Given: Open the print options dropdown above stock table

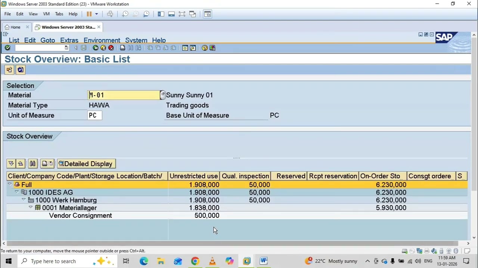Looking at the screenshot, I should point(51,163).
